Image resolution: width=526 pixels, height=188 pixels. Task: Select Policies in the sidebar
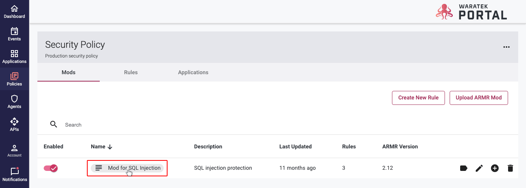coord(14,79)
